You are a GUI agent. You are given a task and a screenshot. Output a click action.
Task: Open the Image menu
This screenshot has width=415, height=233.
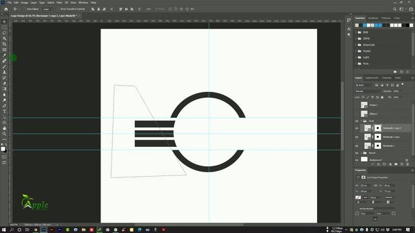click(x=25, y=3)
